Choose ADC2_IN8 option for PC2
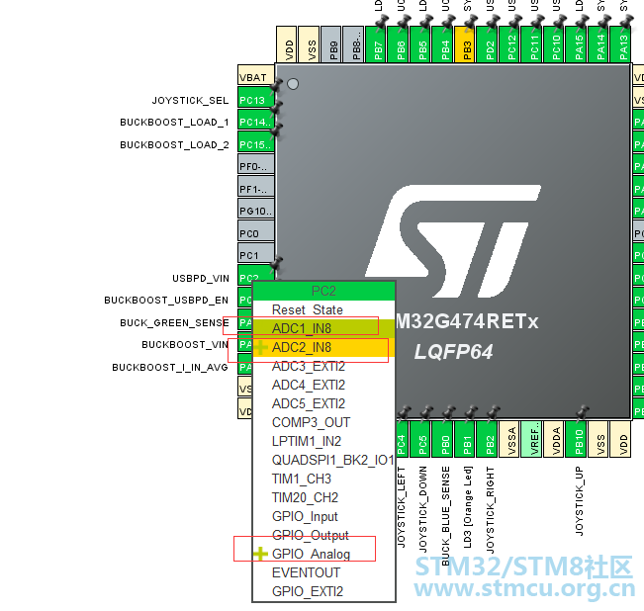The width and height of the screenshot is (644, 611). pyautogui.click(x=323, y=347)
